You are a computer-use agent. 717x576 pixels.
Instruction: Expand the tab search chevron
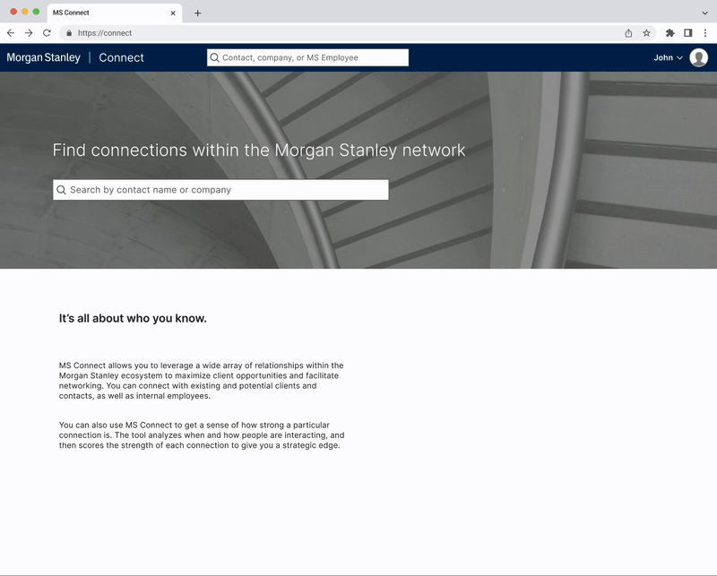[704, 13]
